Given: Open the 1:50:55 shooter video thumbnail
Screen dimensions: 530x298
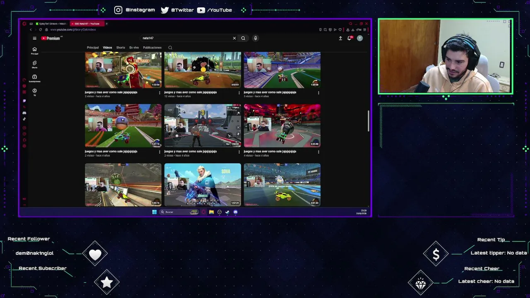Looking at the screenshot, I should [202, 126].
